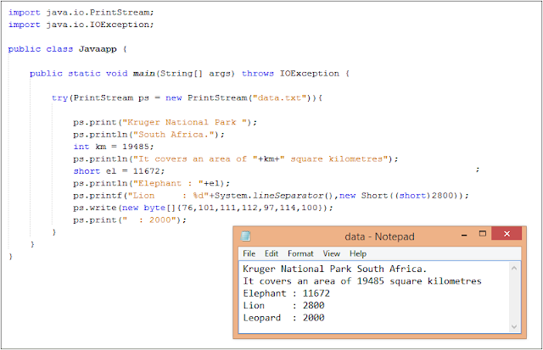
Task: Close the data - Notepad window
Action: click(x=507, y=234)
